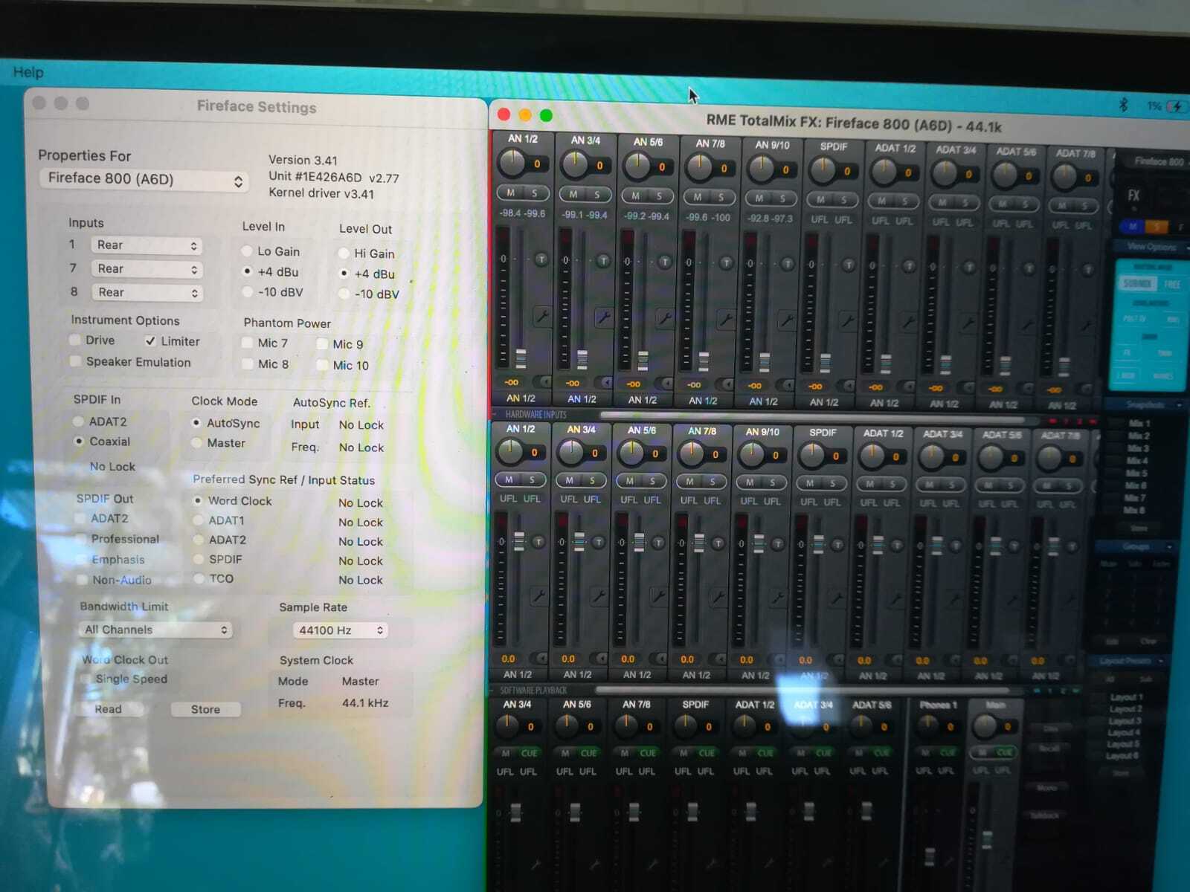Open wrench settings for Hardware Inputs AN 5/6

[x=664, y=320]
